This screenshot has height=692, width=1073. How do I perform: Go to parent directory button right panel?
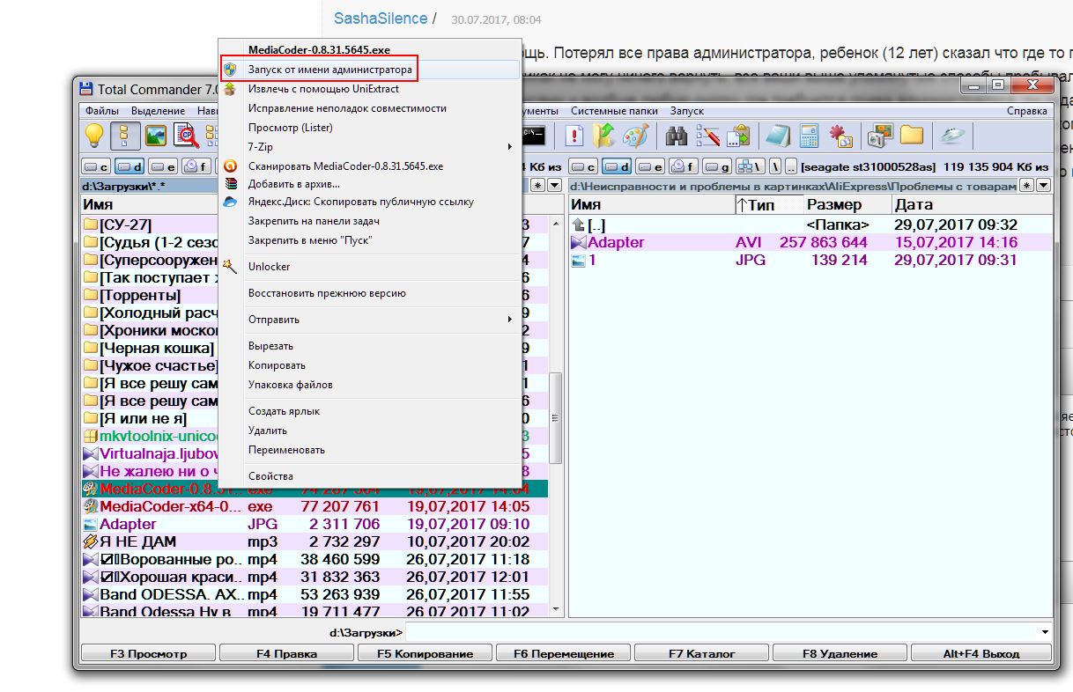pyautogui.click(x=791, y=166)
